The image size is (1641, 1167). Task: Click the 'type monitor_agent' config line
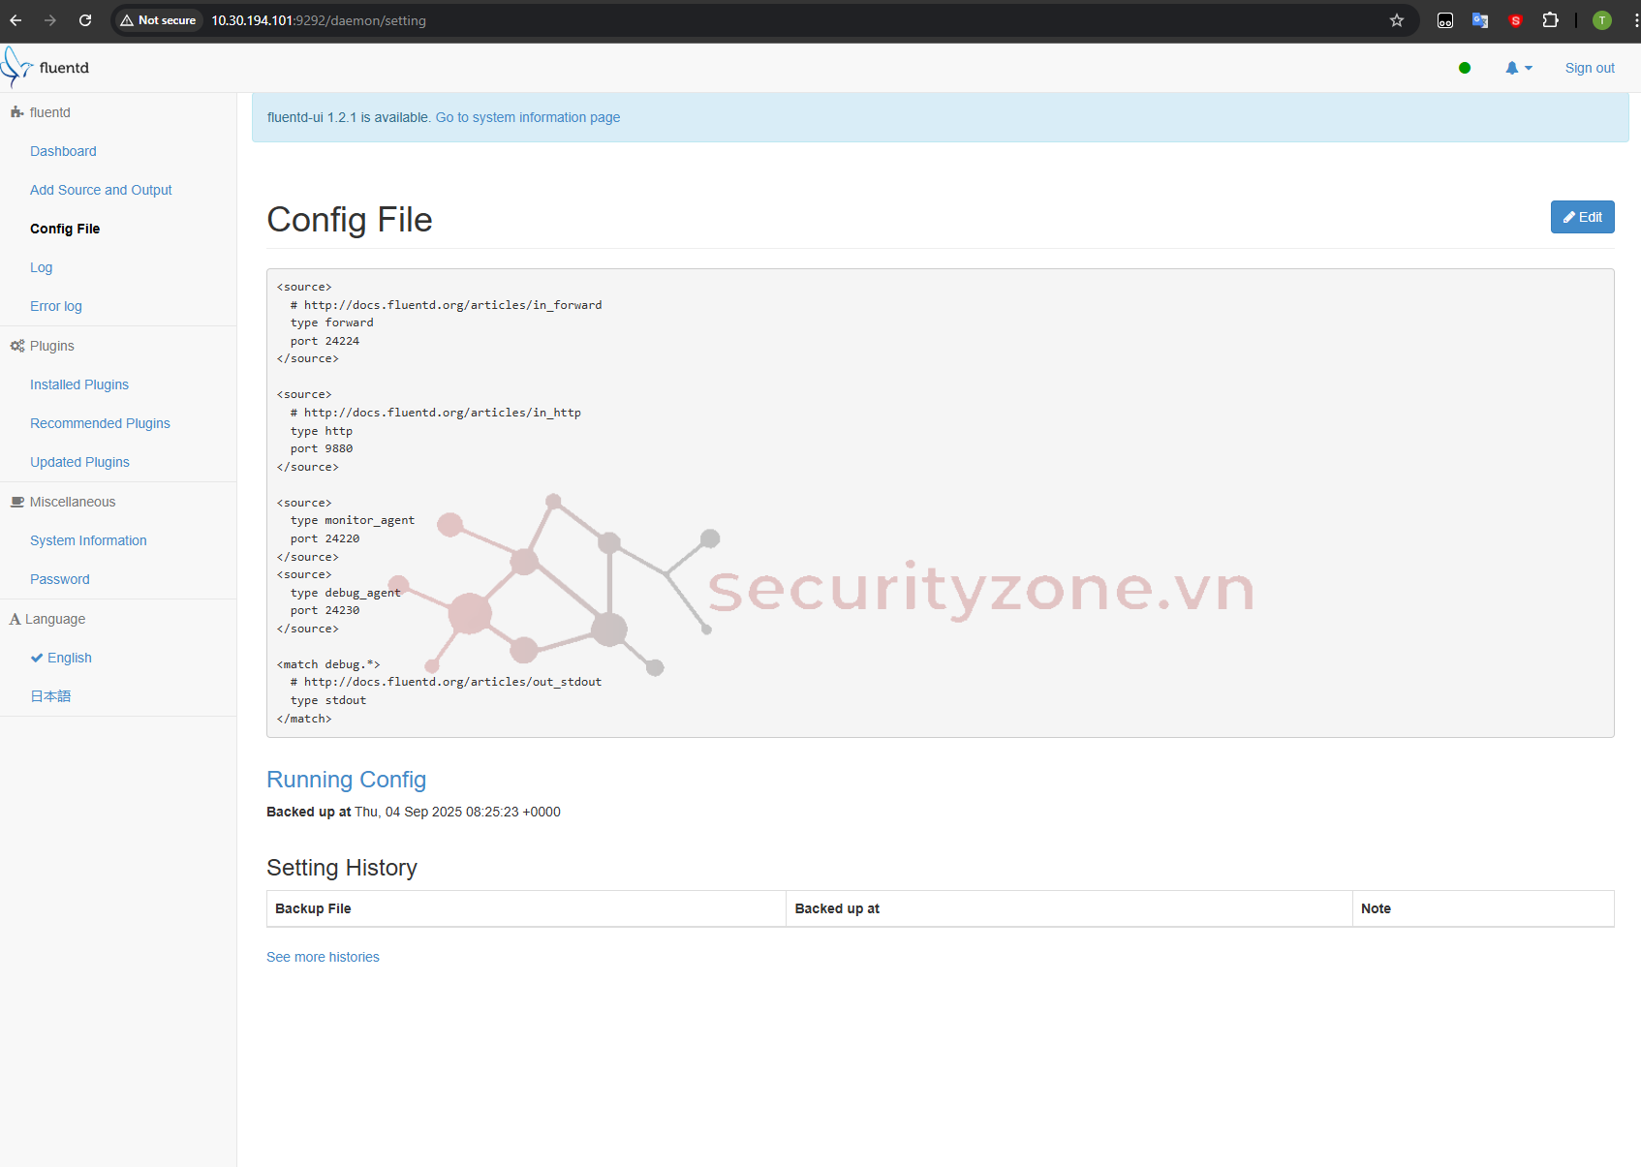coord(352,520)
